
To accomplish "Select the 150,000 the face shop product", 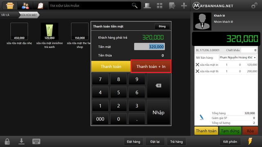I will pyautogui.click(x=80, y=36).
